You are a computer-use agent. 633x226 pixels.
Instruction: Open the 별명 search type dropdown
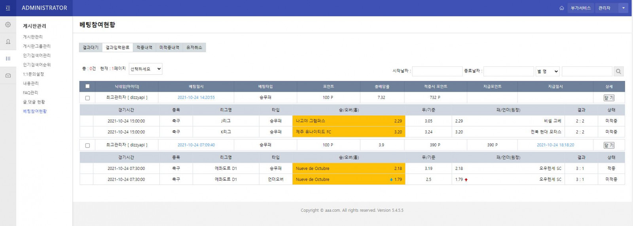pyautogui.click(x=548, y=71)
